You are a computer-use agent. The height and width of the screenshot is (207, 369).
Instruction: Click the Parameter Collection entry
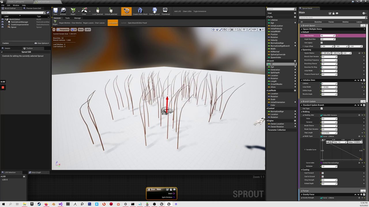[277, 130]
